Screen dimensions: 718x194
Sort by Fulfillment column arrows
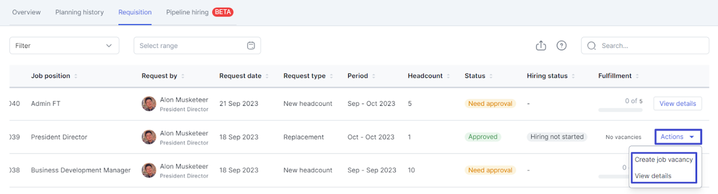(637, 76)
